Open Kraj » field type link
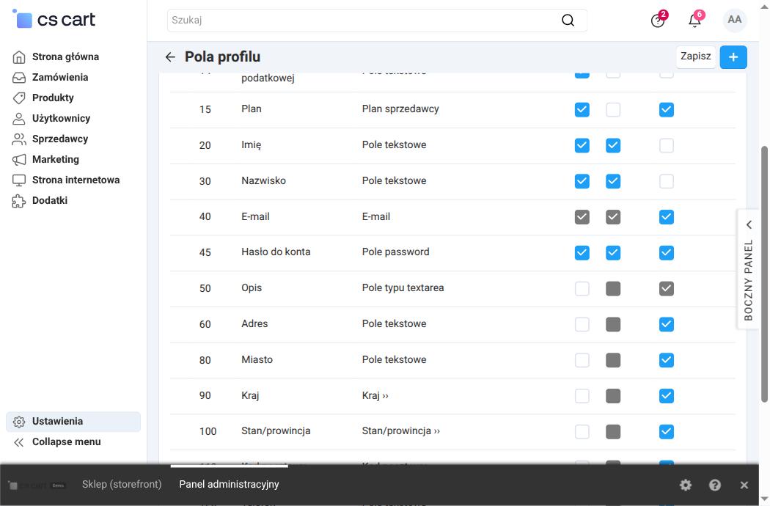The image size is (770, 506). tap(375, 395)
